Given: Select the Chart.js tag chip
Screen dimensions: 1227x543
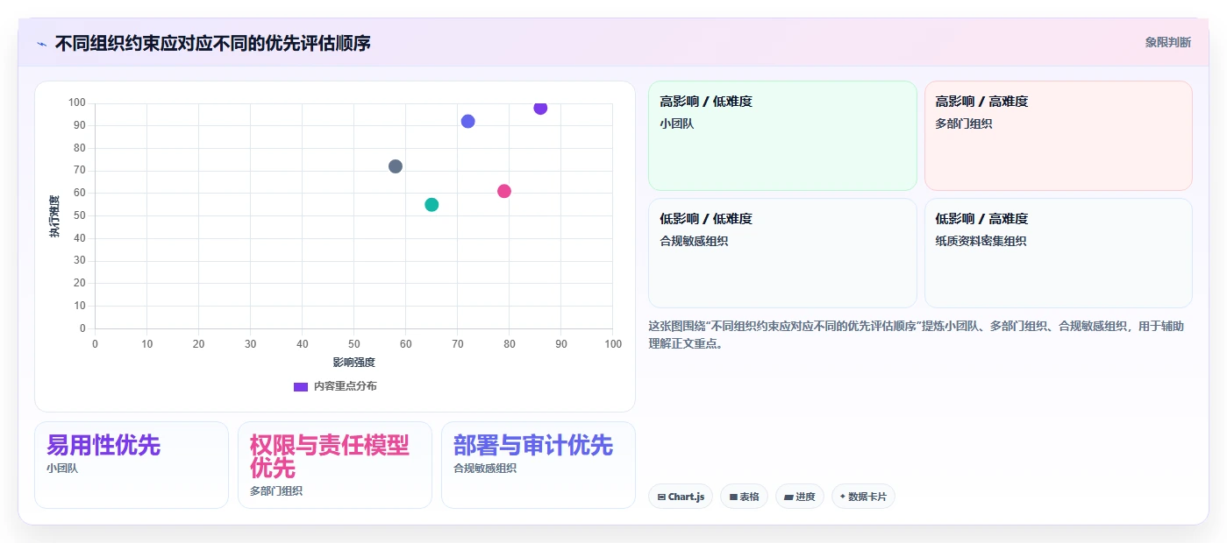Looking at the screenshot, I should 681,497.
